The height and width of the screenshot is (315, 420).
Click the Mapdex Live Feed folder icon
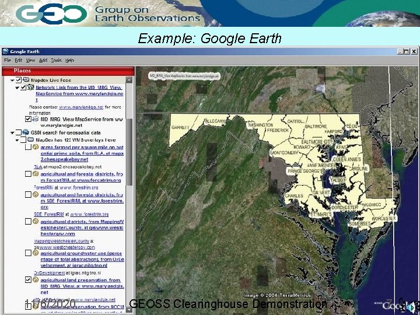26,80
